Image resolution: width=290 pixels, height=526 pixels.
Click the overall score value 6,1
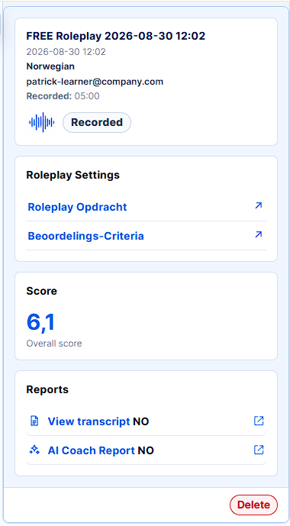pos(40,322)
